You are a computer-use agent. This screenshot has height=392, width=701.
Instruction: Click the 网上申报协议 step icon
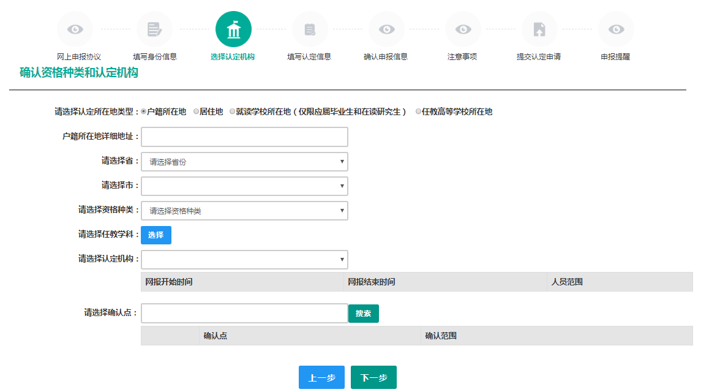[75, 29]
